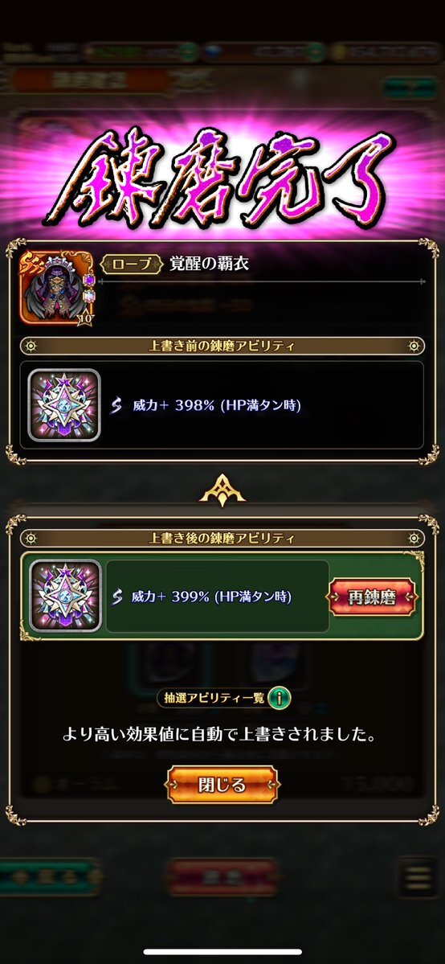
Task: Click the ローブ category label
Action: (x=133, y=265)
